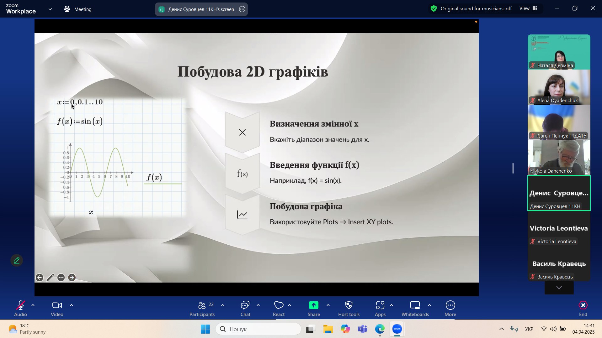Open the Chat panel

point(245,309)
